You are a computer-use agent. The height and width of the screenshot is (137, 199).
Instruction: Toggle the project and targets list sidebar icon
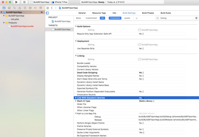47,13
